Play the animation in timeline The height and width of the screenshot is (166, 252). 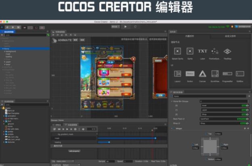coord(67,129)
